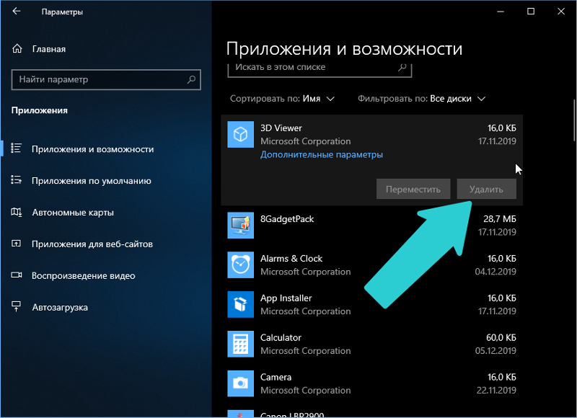The image size is (577, 418).
Task: Click the Camera app icon
Action: 240,383
